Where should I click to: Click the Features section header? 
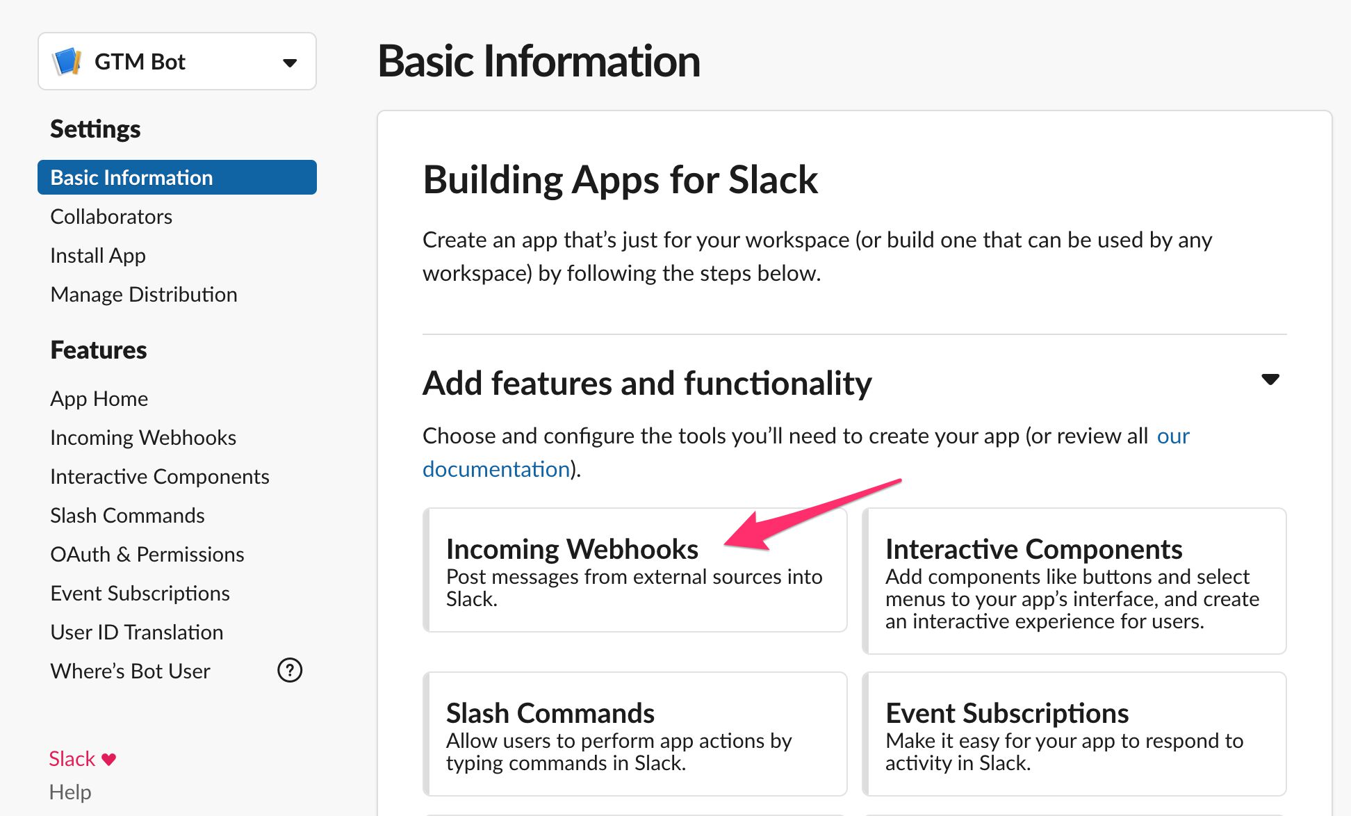tap(99, 350)
